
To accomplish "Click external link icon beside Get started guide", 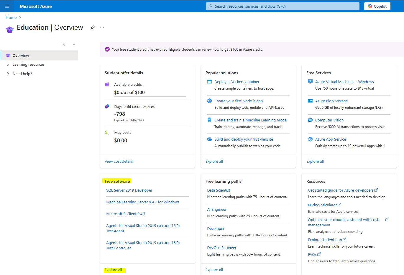I will click(376, 190).
